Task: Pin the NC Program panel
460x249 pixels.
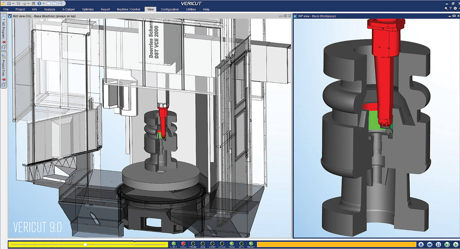Action: 4,41
